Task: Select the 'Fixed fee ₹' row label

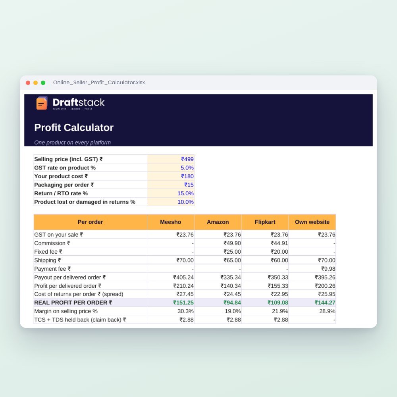Action: tap(48, 252)
